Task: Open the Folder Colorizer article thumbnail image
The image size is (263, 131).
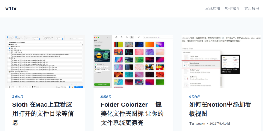Action: 133,61
